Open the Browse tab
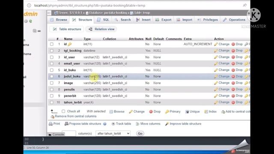Image resolution: width=274 pixels, height=154 pixels. click(59, 20)
